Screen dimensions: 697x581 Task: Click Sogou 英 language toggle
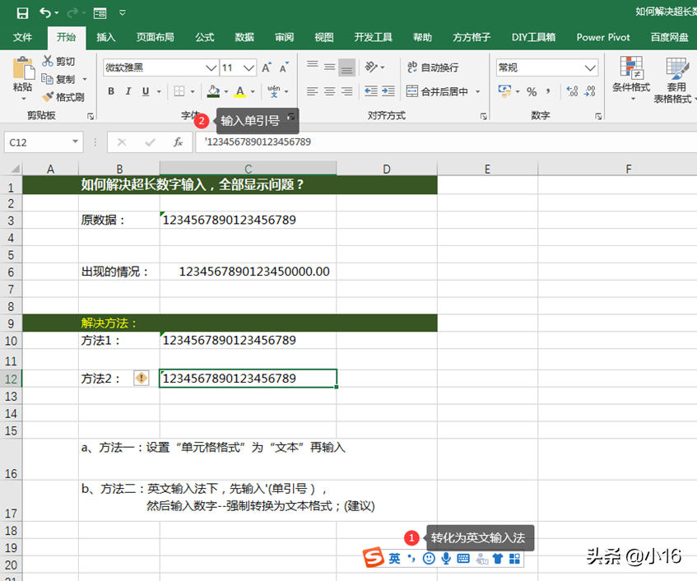(x=394, y=558)
